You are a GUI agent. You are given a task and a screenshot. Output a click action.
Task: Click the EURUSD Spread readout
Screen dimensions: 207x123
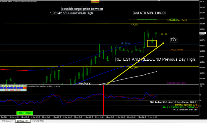(x=184, y=105)
